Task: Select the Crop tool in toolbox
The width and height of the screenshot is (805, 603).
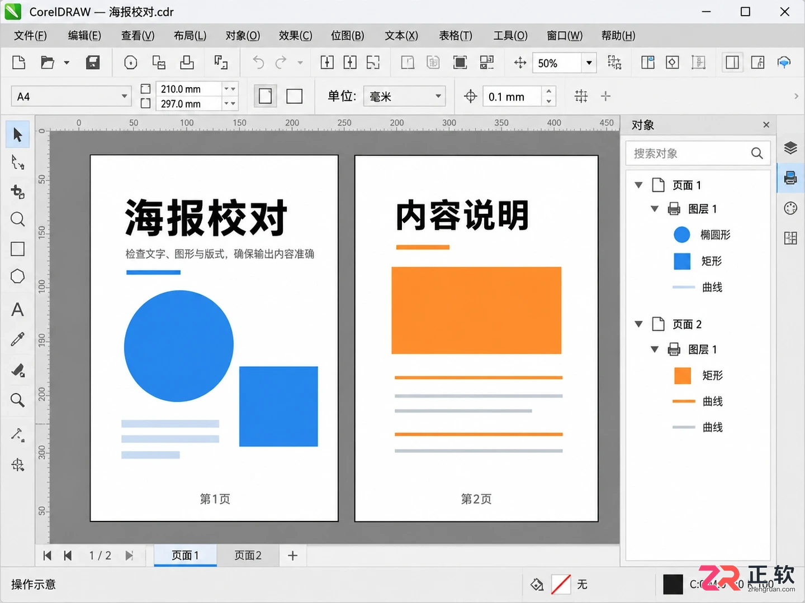Action: [x=18, y=192]
